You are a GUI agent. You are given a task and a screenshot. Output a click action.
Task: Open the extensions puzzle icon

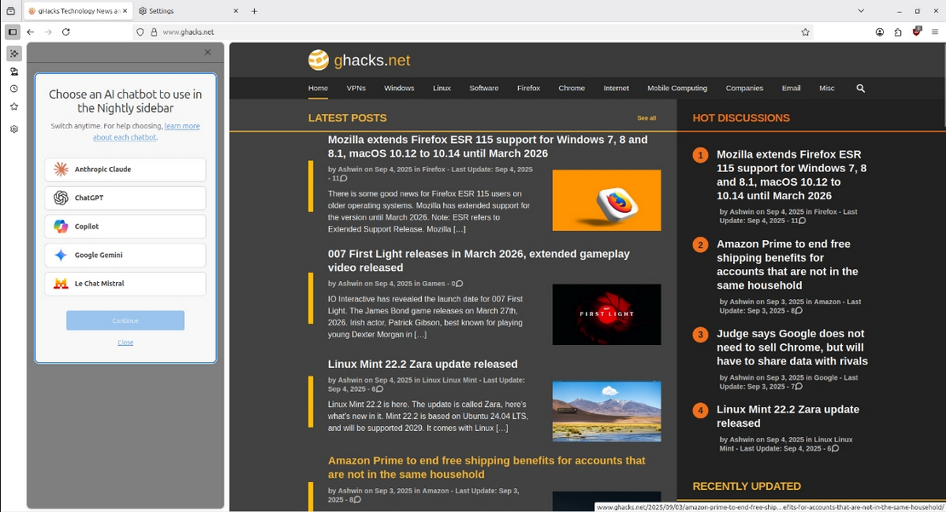click(x=897, y=32)
